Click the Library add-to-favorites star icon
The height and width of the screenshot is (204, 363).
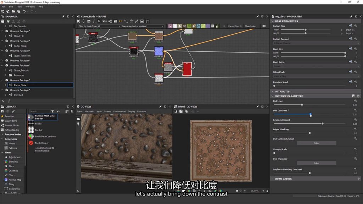pyautogui.click(x=58, y=111)
